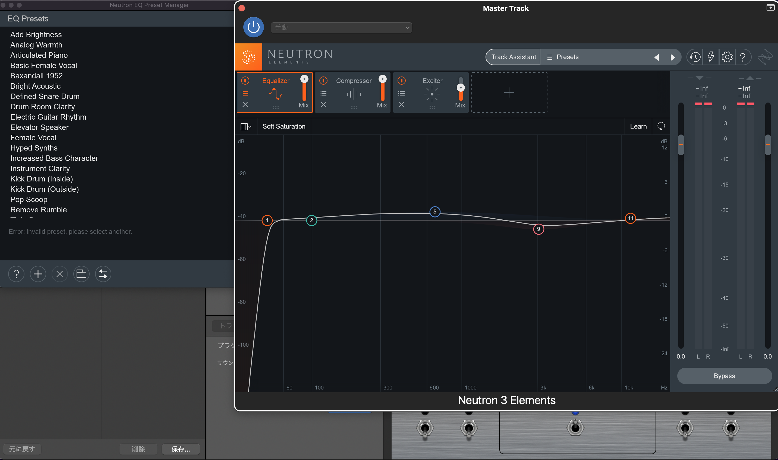Viewport: 778px width, 460px height.
Task: Adjust the Equalizer Mix slider
Action: pyautogui.click(x=304, y=79)
